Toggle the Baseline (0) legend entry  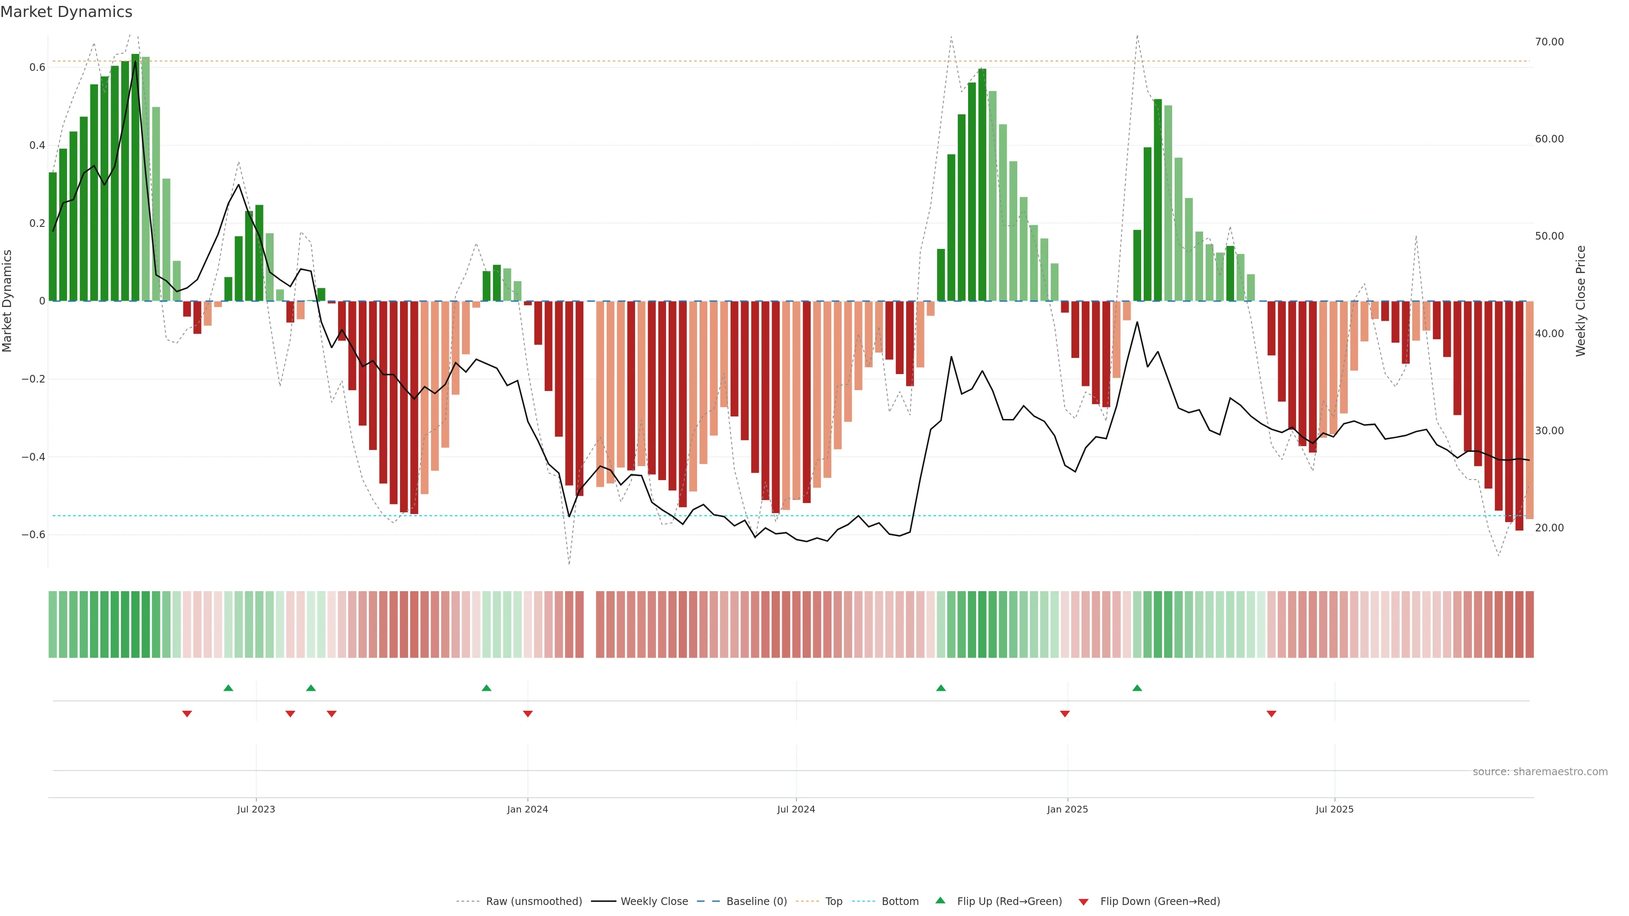[x=756, y=902]
